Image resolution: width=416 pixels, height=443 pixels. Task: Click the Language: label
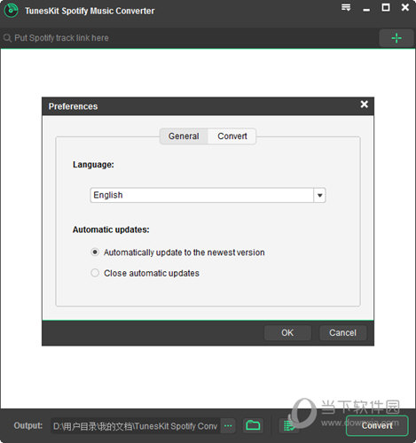[x=93, y=165]
